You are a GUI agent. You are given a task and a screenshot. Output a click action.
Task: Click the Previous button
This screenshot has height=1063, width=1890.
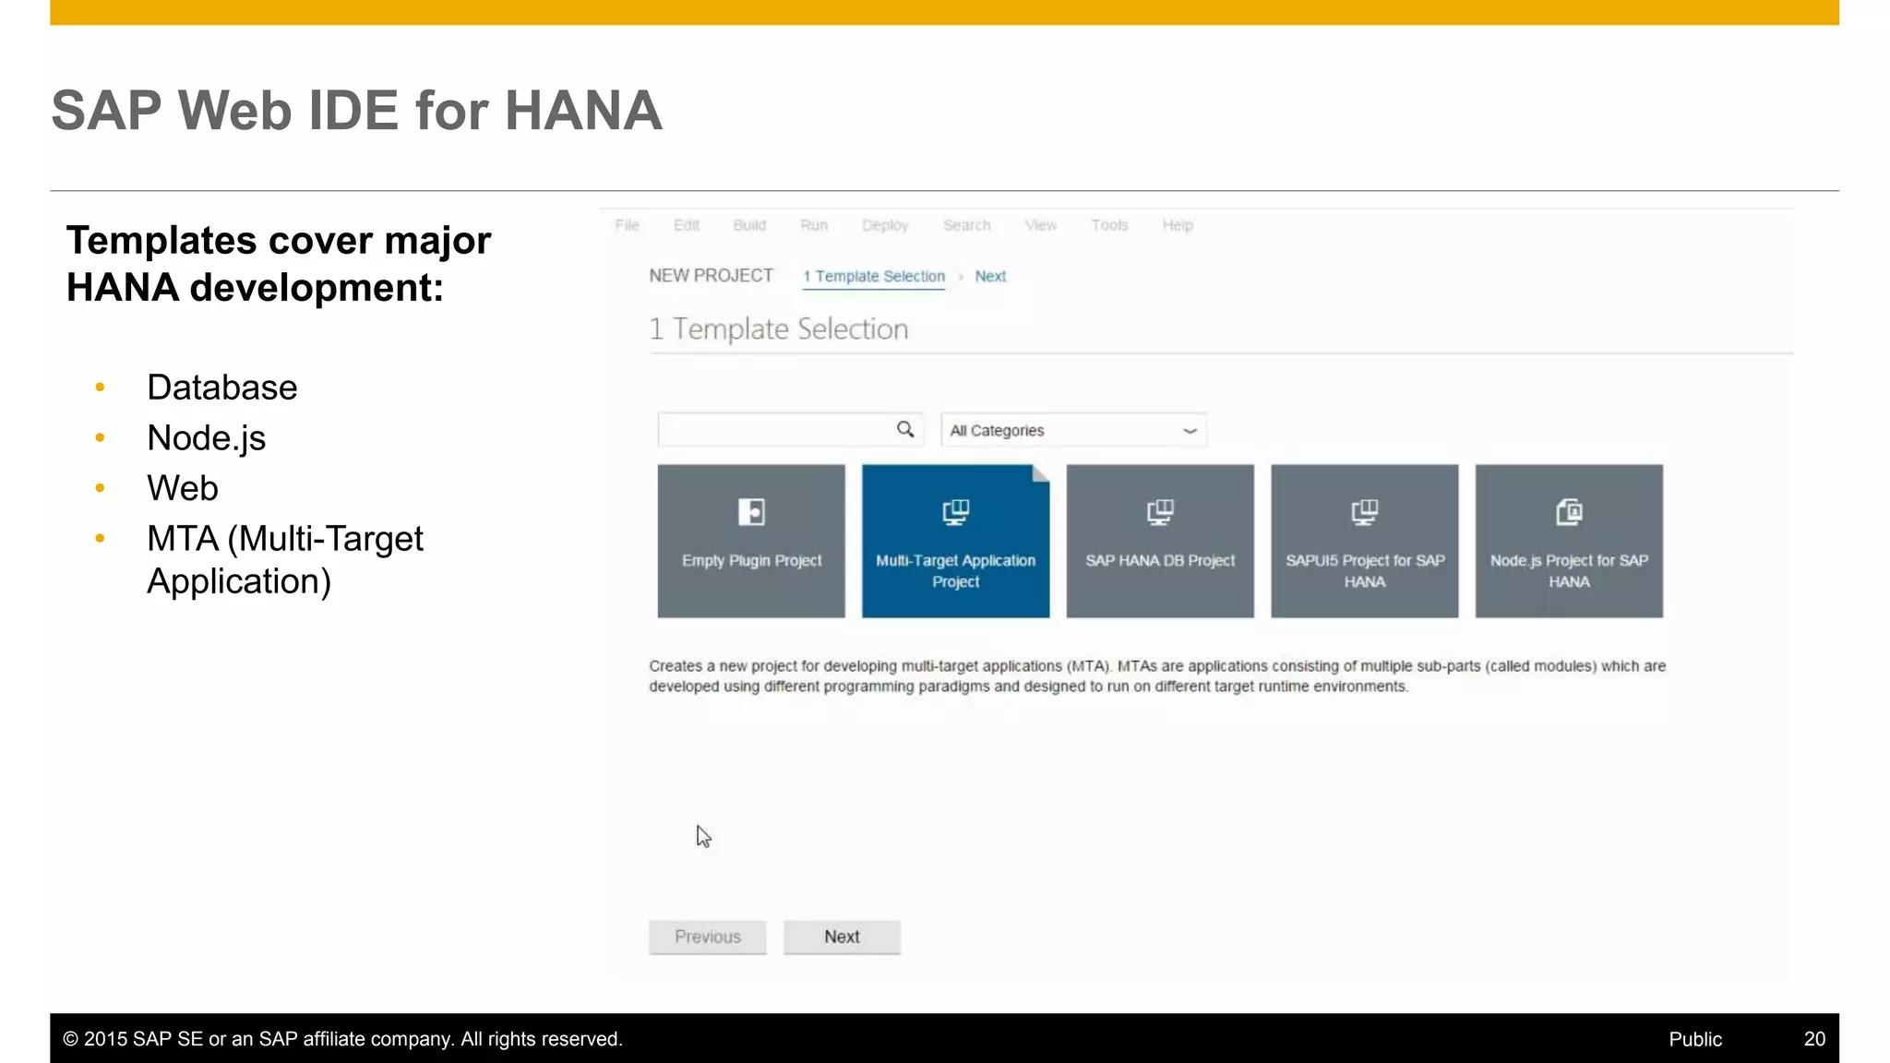pyautogui.click(x=707, y=937)
